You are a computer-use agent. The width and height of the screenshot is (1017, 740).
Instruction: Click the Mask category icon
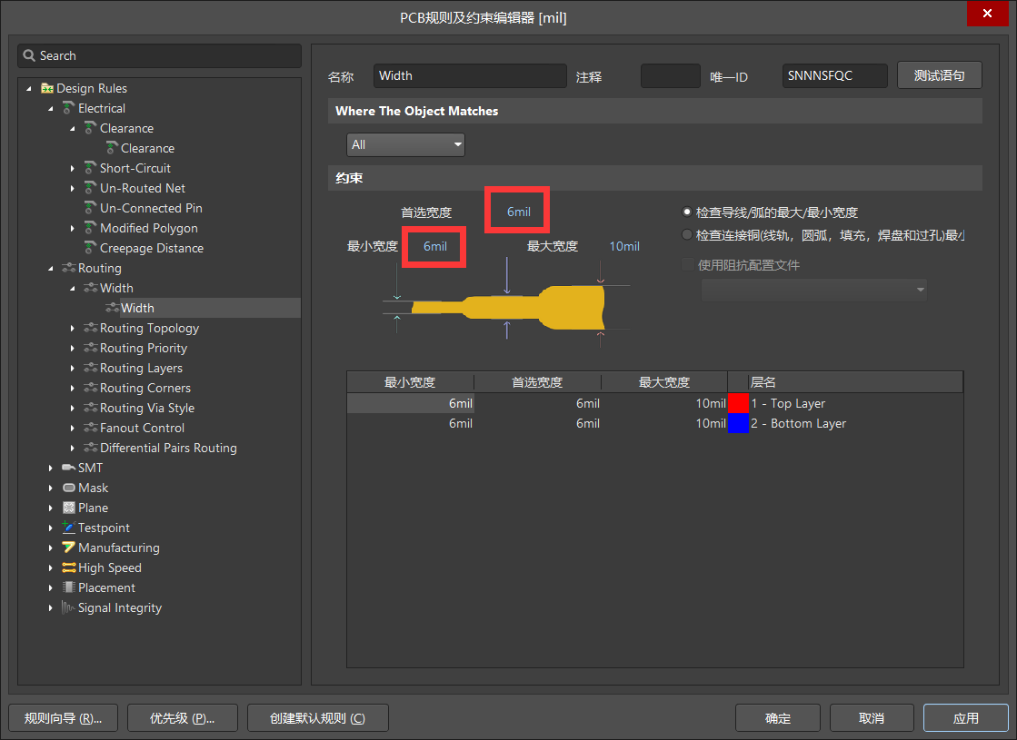tap(69, 488)
